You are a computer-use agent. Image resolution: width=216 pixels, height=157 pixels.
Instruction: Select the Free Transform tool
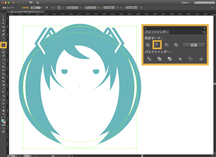(4, 70)
